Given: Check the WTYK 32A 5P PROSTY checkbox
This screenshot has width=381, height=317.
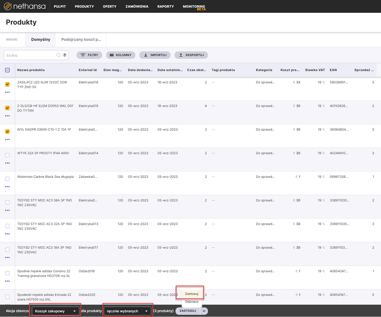Looking at the screenshot, I should pos(8,155).
